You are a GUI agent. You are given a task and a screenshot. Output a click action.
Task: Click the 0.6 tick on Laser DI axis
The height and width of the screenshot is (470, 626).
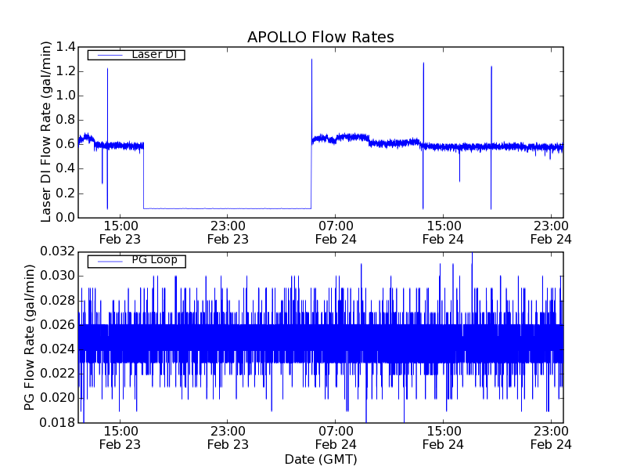(65, 145)
